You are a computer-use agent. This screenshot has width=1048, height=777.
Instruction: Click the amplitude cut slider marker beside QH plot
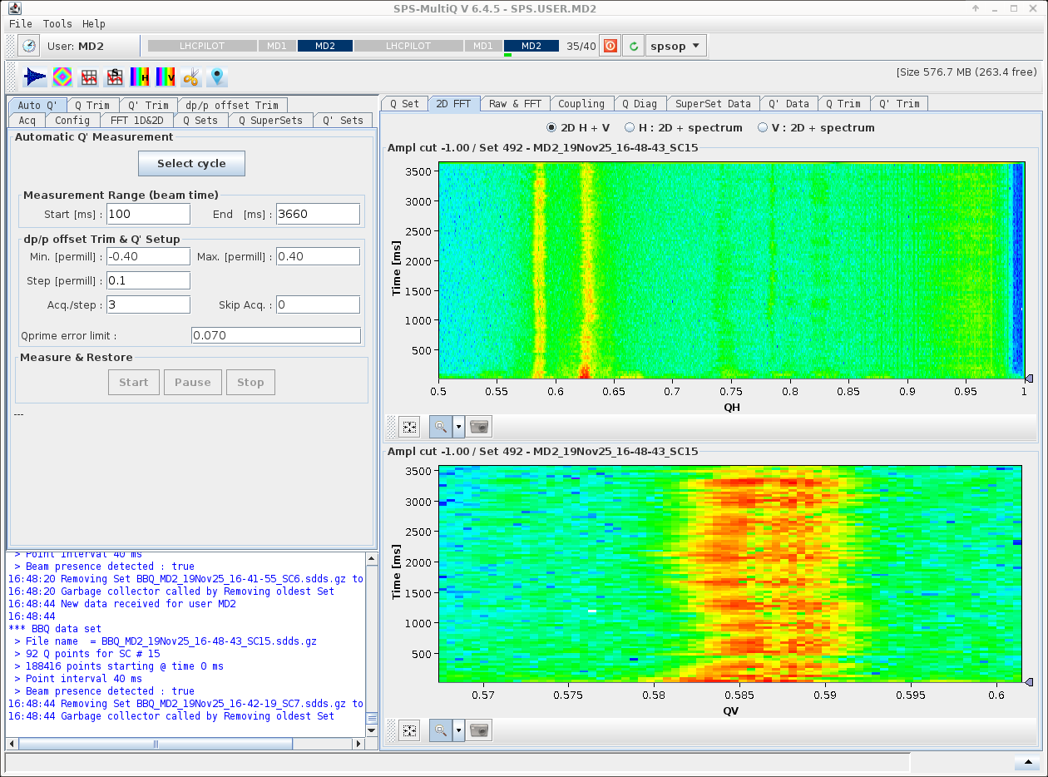pos(1029,379)
